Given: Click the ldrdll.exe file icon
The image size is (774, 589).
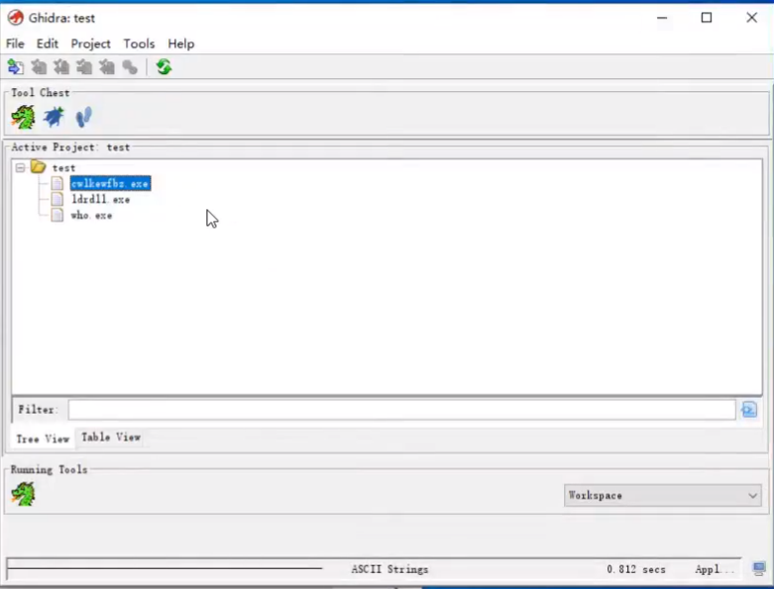Looking at the screenshot, I should (x=57, y=199).
